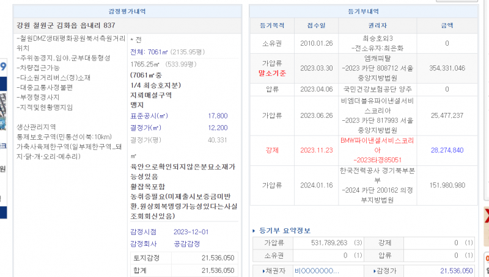Click the arrow bullet beside 등기부 요약정보
The width and height of the screenshot is (489, 277).
pyautogui.click(x=254, y=231)
